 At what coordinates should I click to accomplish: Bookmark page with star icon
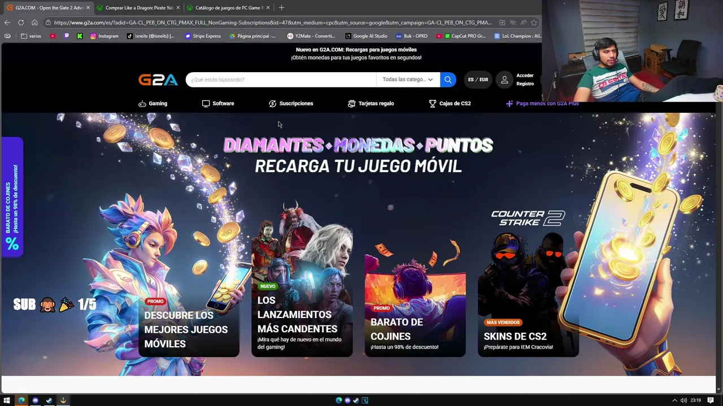(534, 23)
